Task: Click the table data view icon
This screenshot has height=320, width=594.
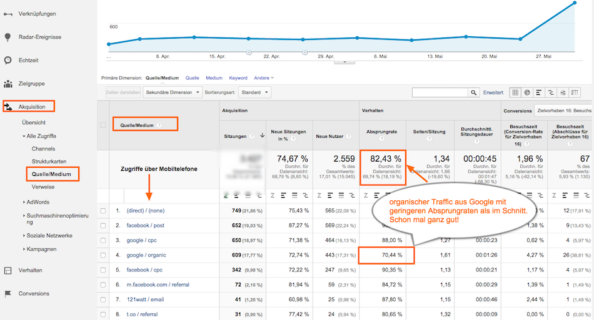Action: (x=515, y=92)
